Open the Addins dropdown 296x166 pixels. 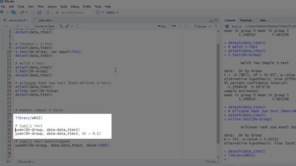click(112, 12)
